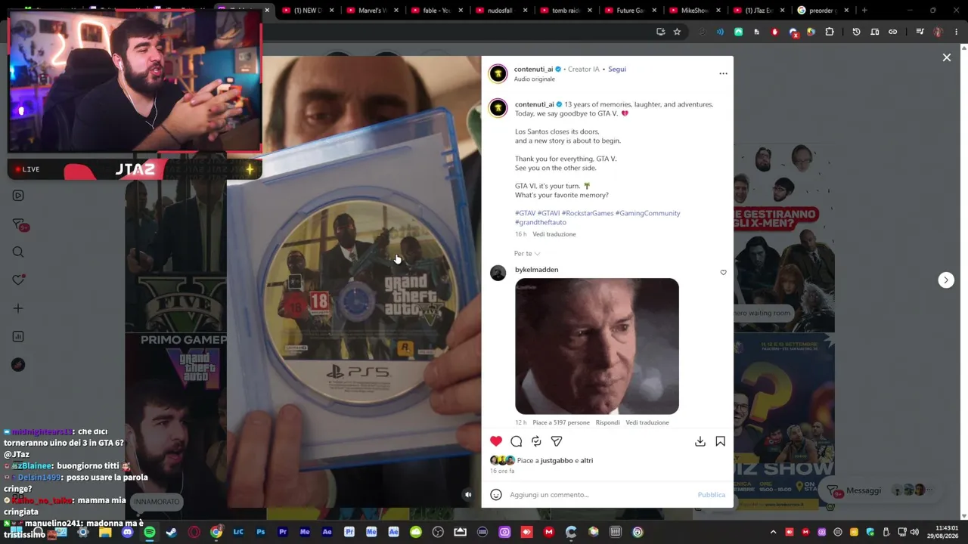Open Premiere Pro from the taskbar
This screenshot has height=544, width=968.
(x=283, y=532)
